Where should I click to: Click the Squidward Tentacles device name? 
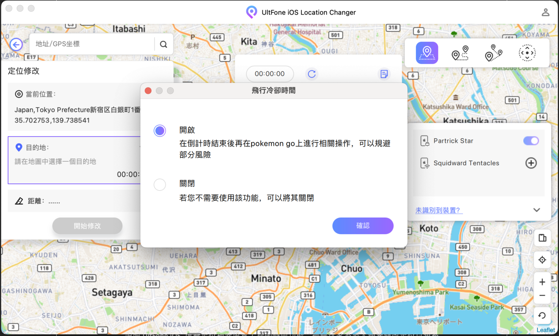466,163
